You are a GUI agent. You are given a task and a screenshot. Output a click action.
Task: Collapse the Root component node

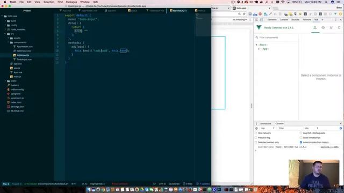pos(256,45)
